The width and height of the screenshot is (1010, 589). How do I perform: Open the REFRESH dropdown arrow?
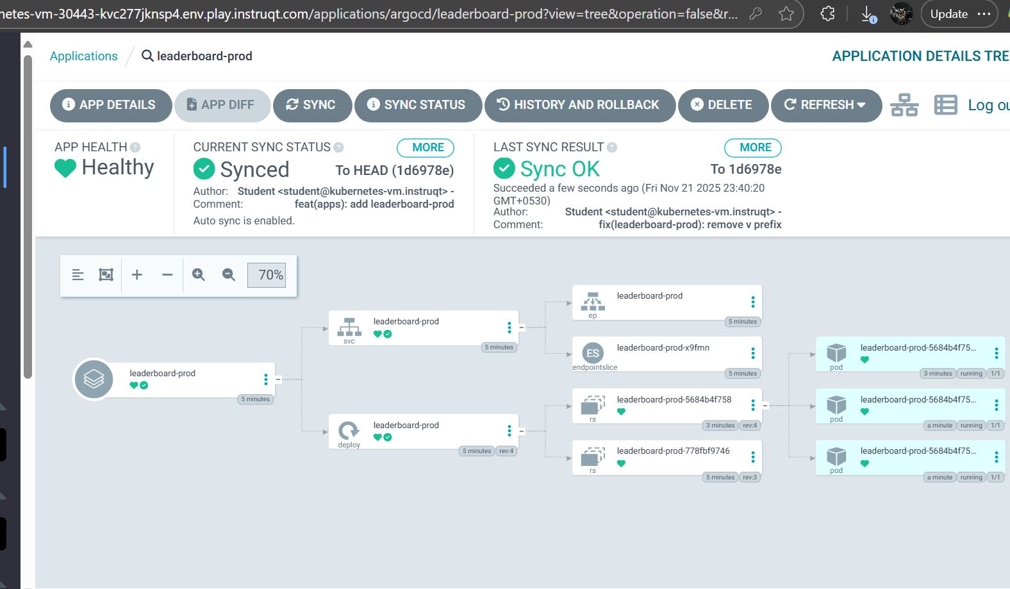pos(861,105)
